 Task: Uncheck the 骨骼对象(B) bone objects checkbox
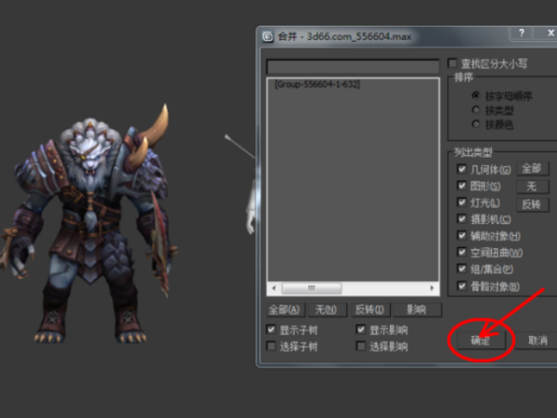click(461, 285)
